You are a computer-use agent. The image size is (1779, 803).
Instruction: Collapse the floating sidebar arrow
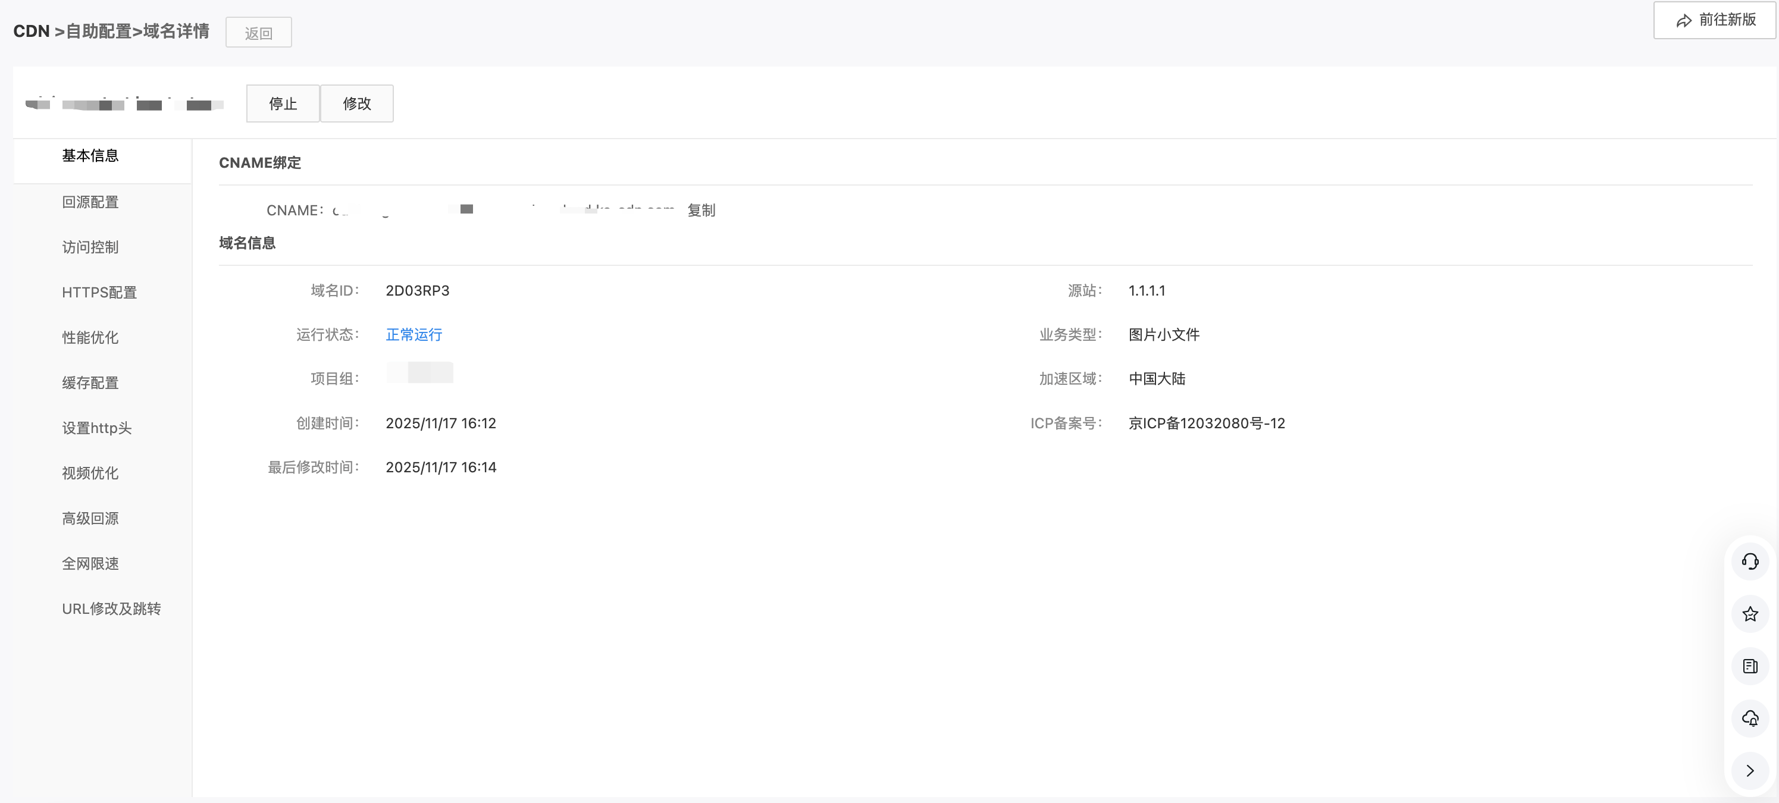coord(1749,770)
